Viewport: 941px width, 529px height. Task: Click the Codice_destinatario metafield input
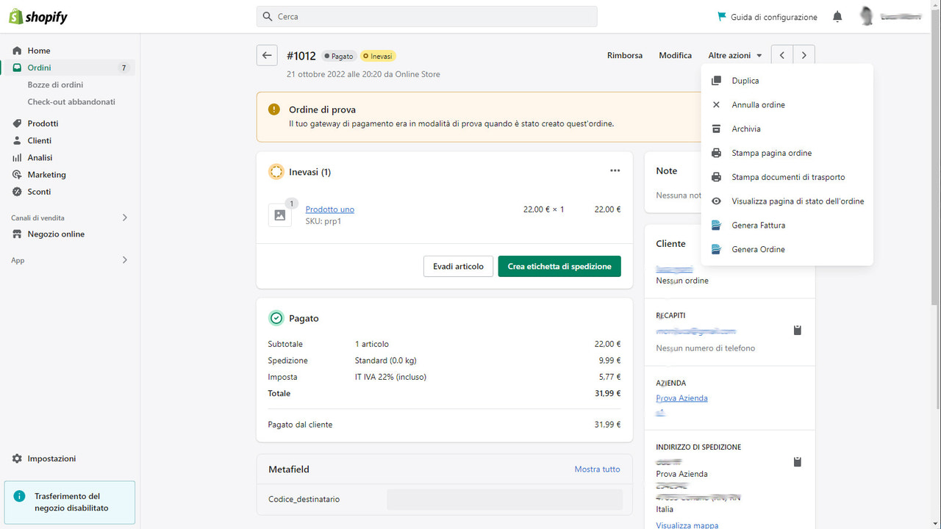tap(504, 500)
